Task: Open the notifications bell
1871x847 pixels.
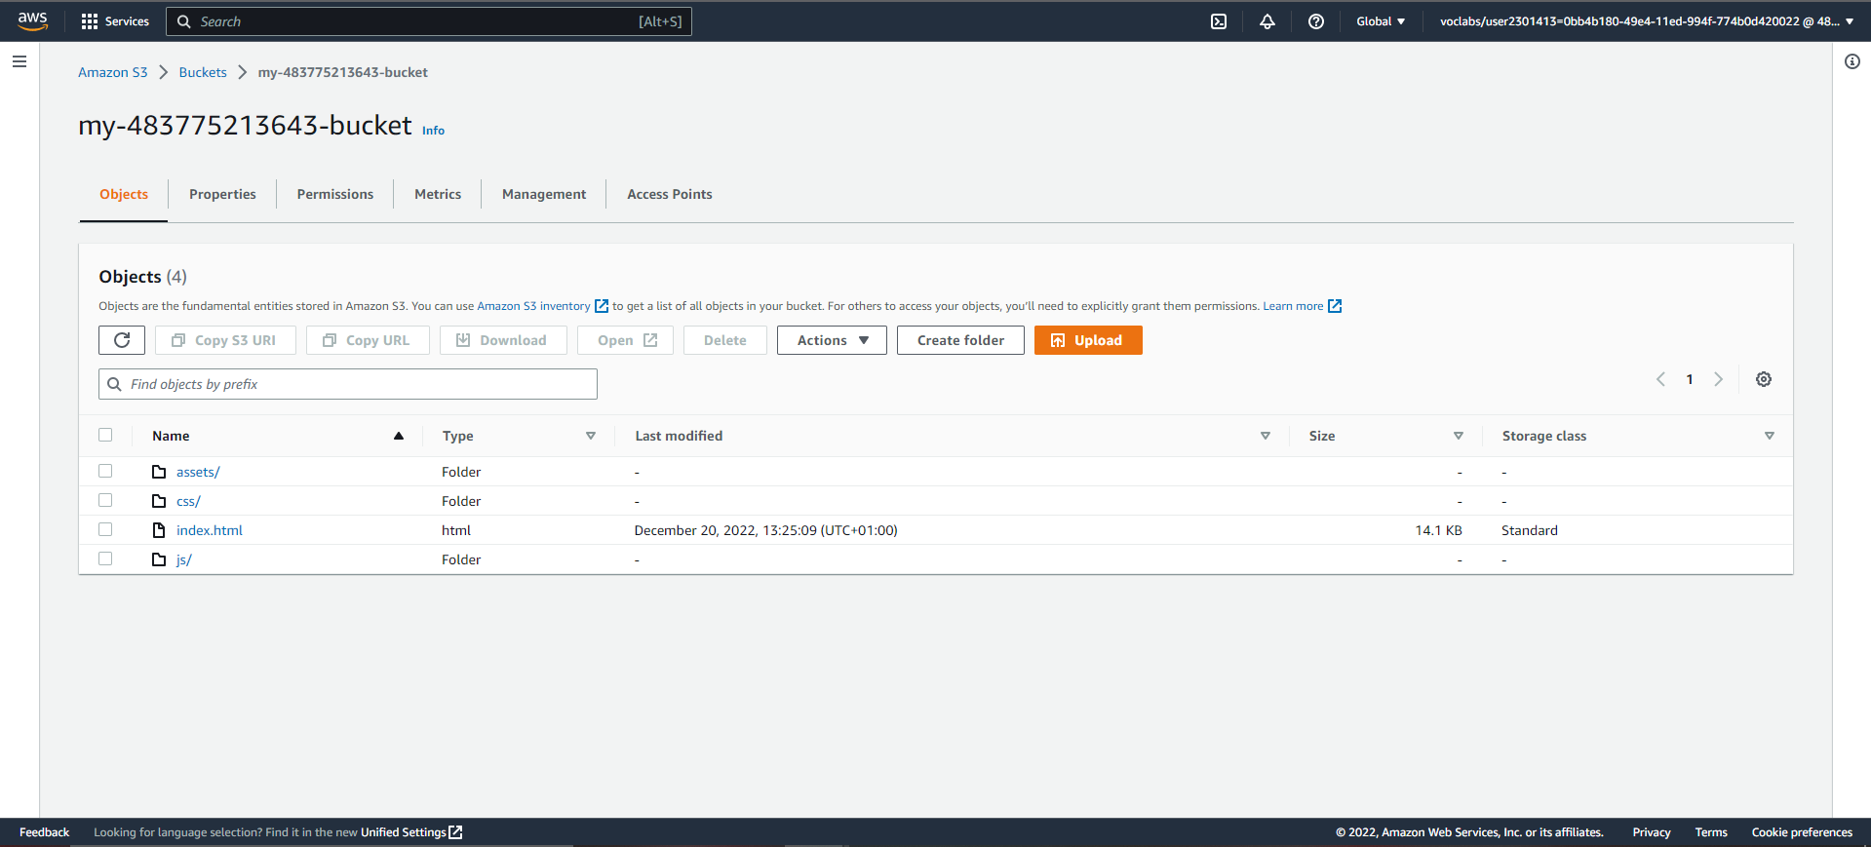Action: tap(1267, 21)
